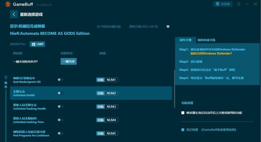Click the Step2: 运行游戏 text
261x142 pixels.
click(x=191, y=61)
